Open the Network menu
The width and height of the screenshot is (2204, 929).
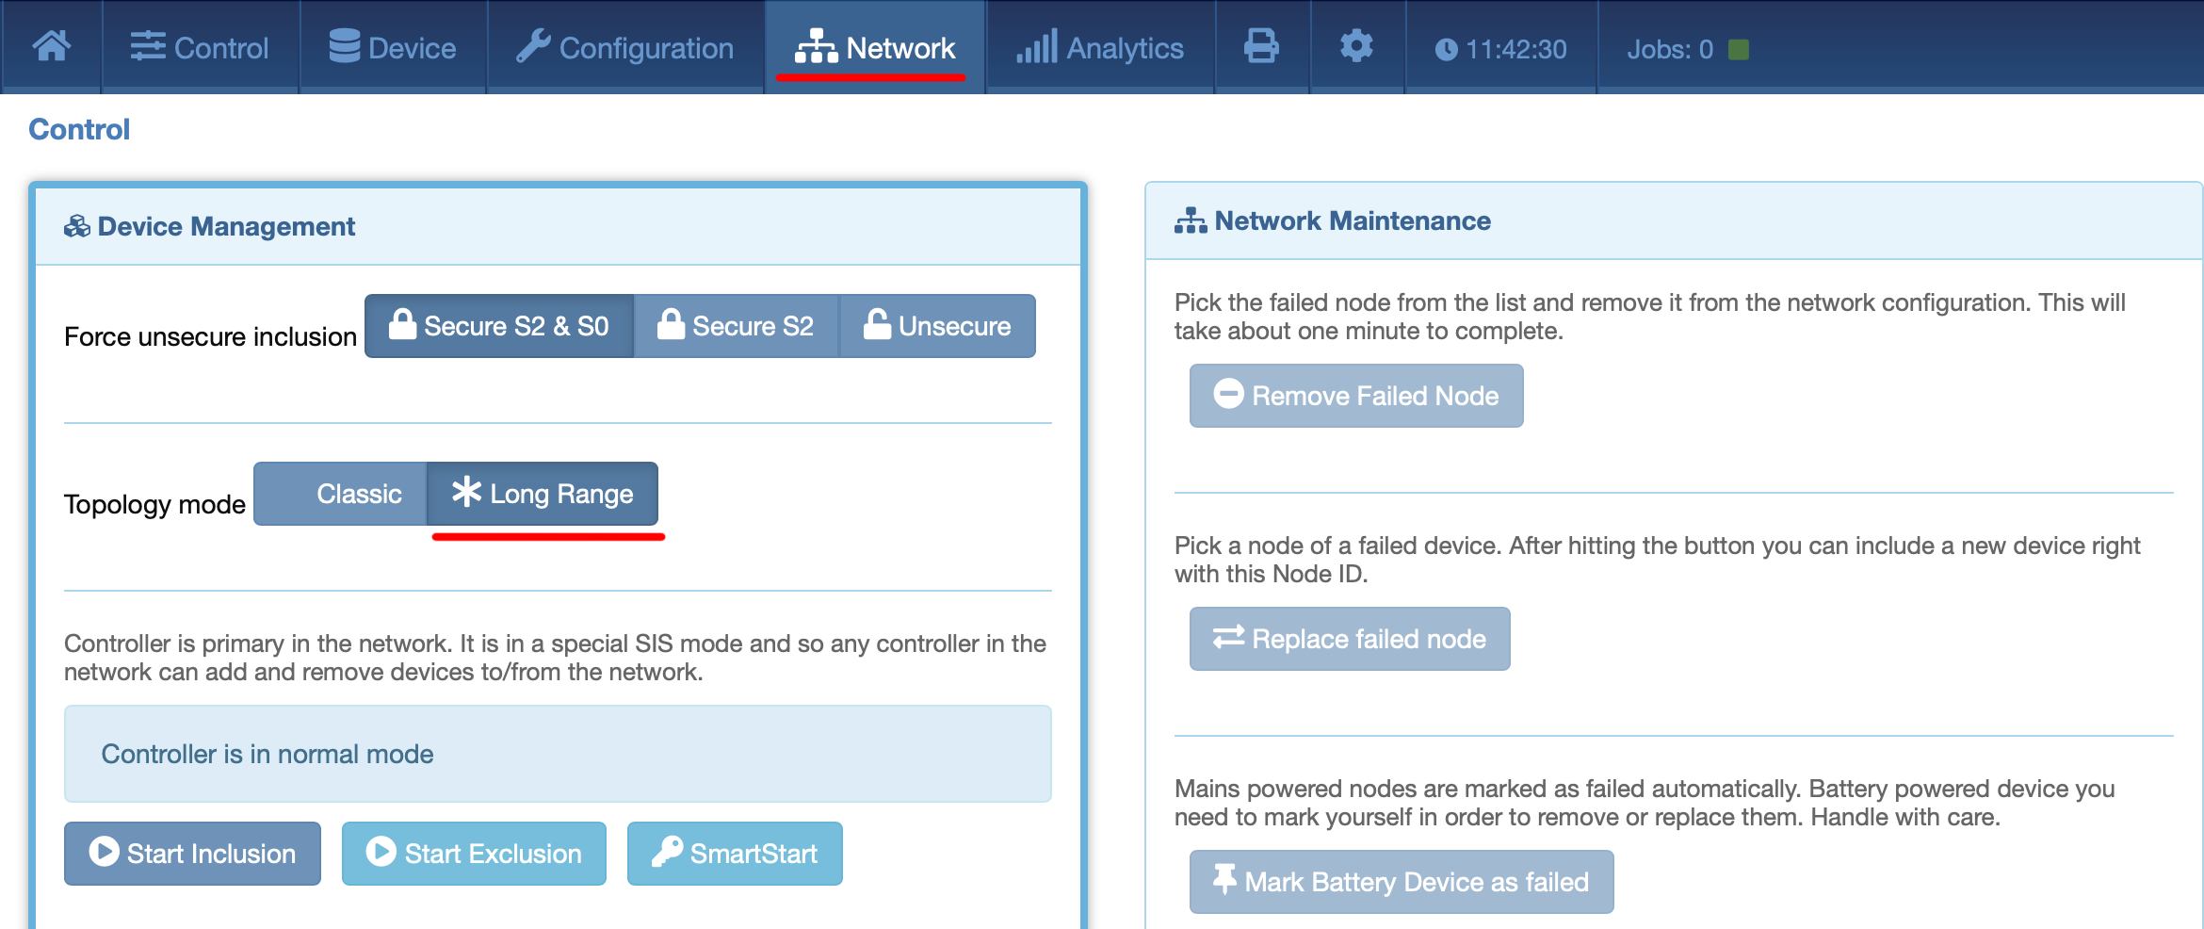coord(874,47)
